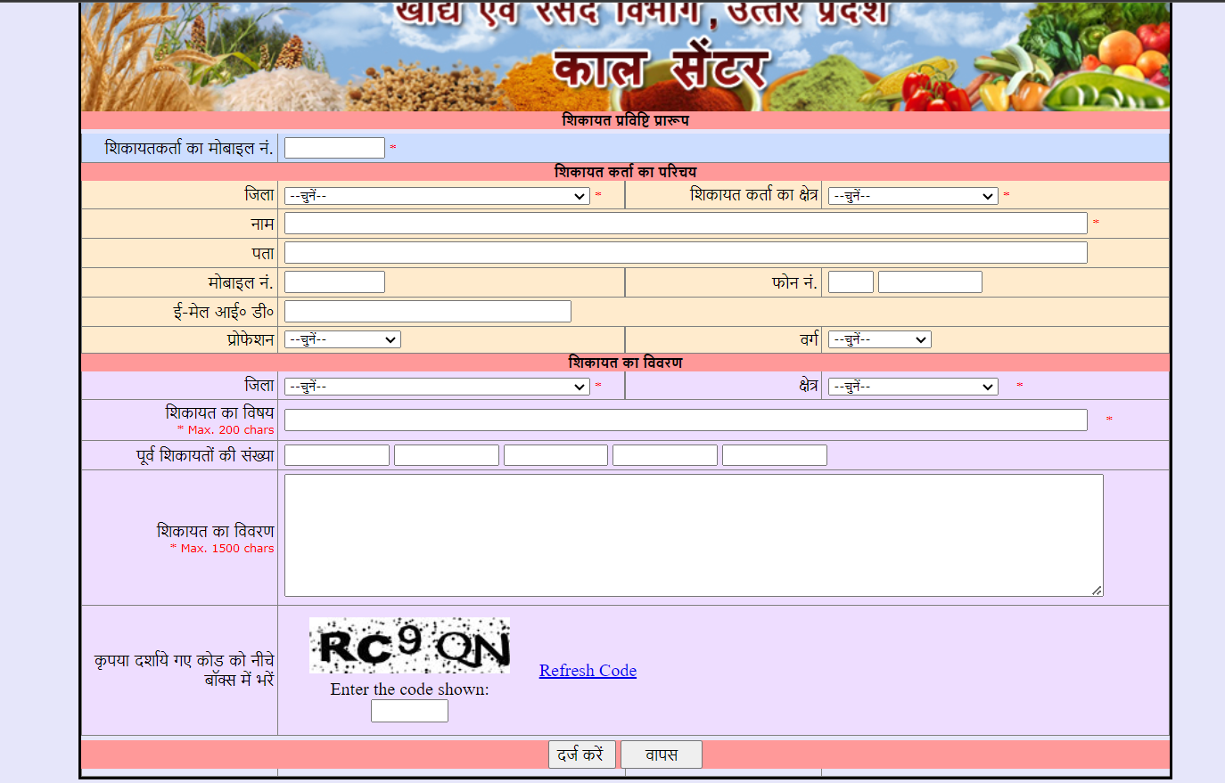
Task: Click the फोन नं. area code box
Action: click(x=850, y=281)
